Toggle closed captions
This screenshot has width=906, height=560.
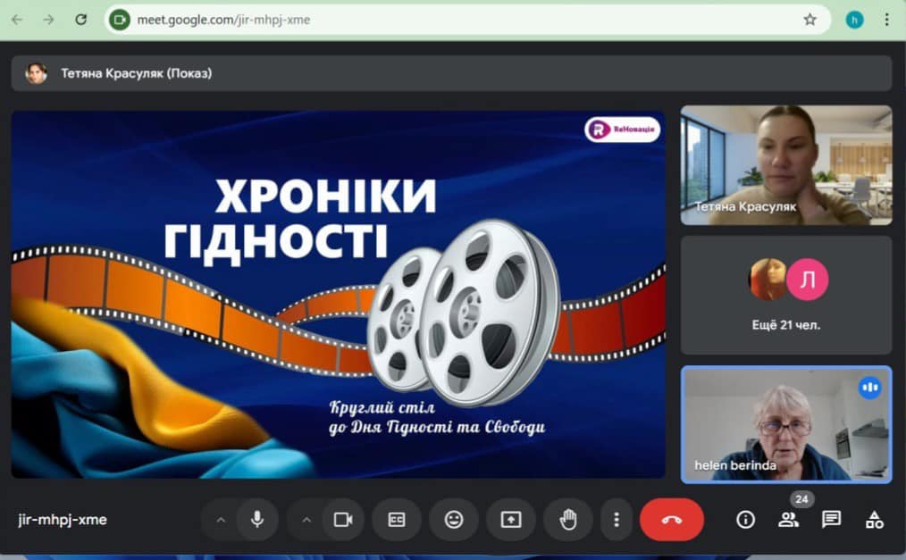click(x=397, y=520)
